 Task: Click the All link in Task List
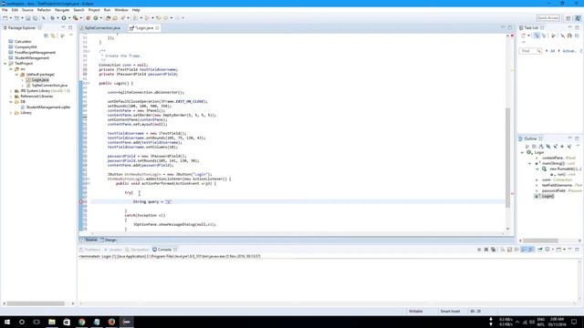pos(552,51)
